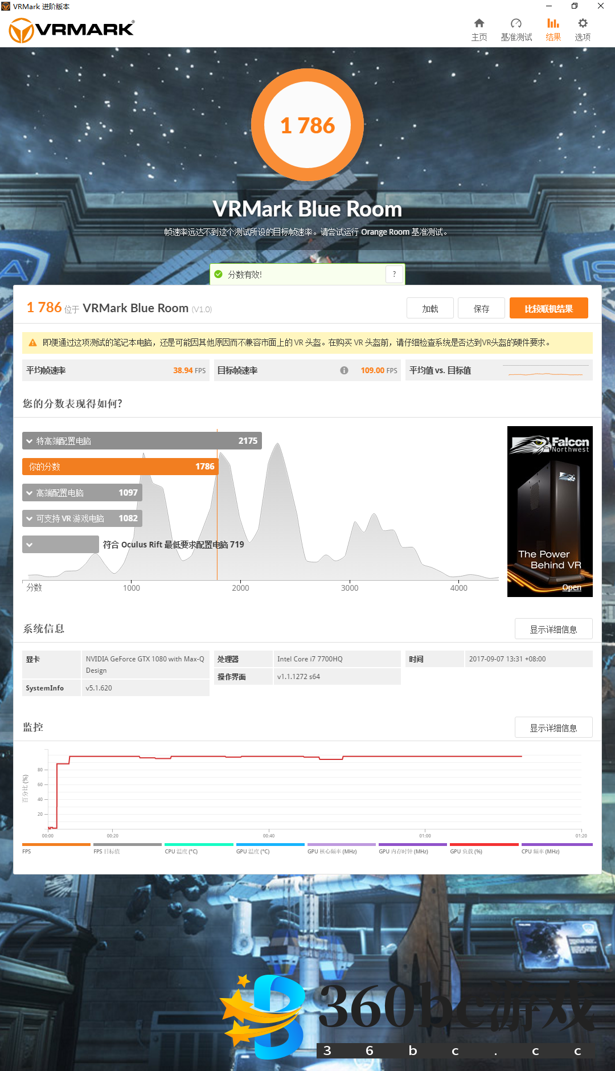Show detailed info for 系统信息
This screenshot has width=615, height=1071.
pyautogui.click(x=553, y=629)
